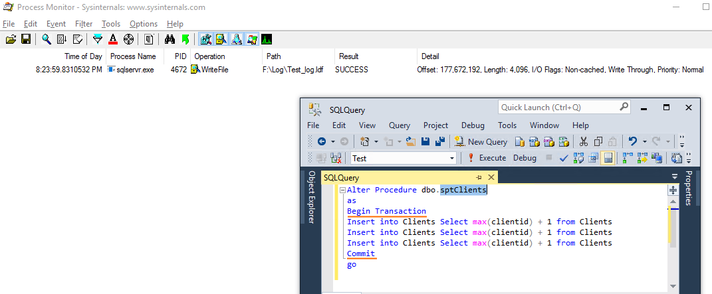Undo last edit in SSMS
Screen dimensions: 712x294
tap(632, 142)
